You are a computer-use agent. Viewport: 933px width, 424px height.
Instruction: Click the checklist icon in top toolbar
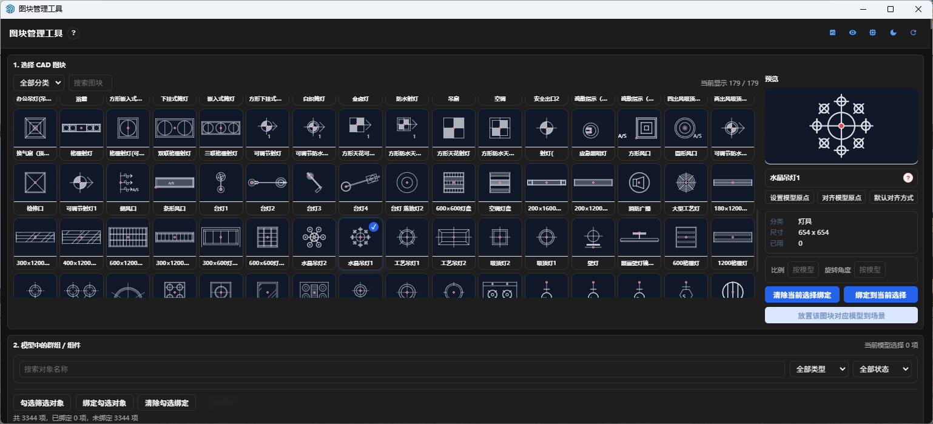pyautogui.click(x=832, y=33)
